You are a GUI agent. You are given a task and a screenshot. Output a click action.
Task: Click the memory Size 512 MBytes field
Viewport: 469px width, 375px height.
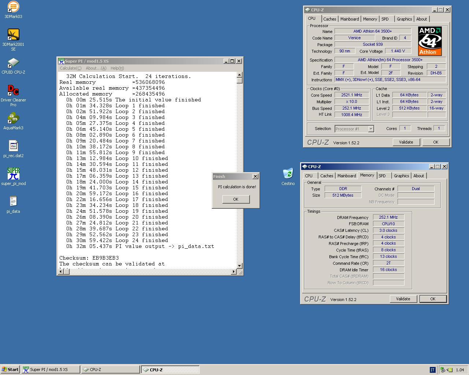(343, 195)
